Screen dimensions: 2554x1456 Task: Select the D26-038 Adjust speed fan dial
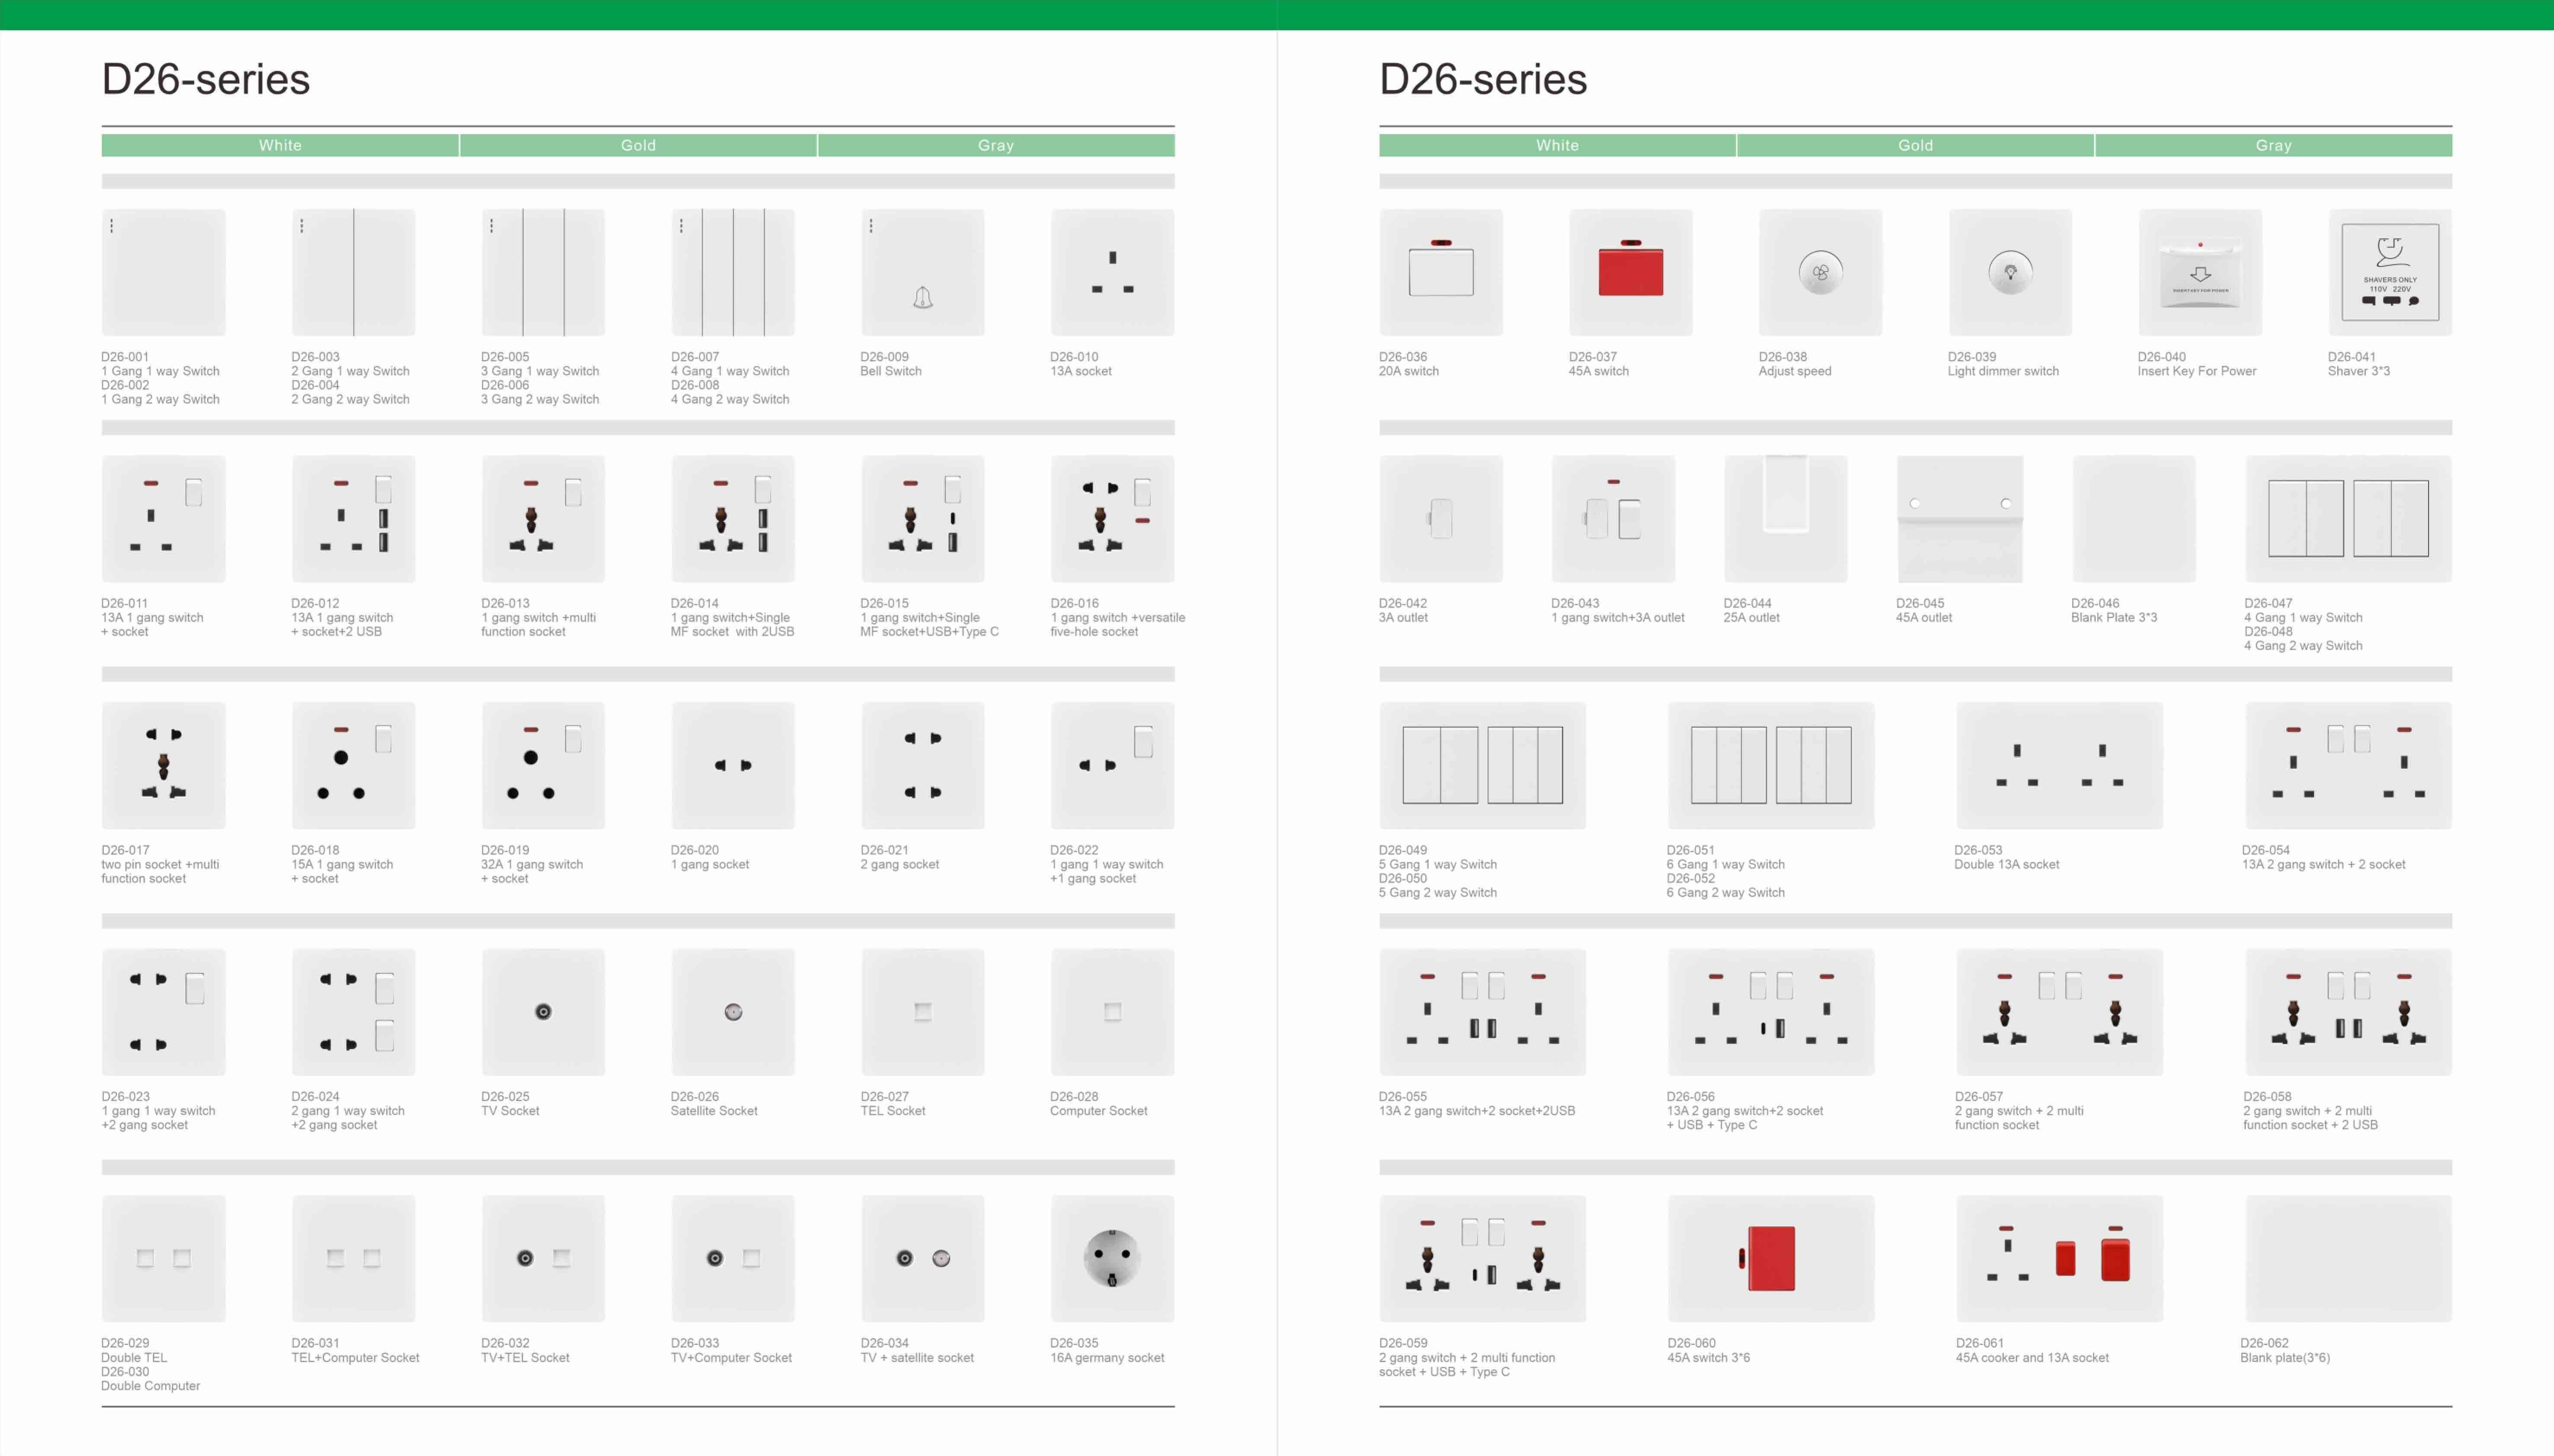tap(1820, 272)
